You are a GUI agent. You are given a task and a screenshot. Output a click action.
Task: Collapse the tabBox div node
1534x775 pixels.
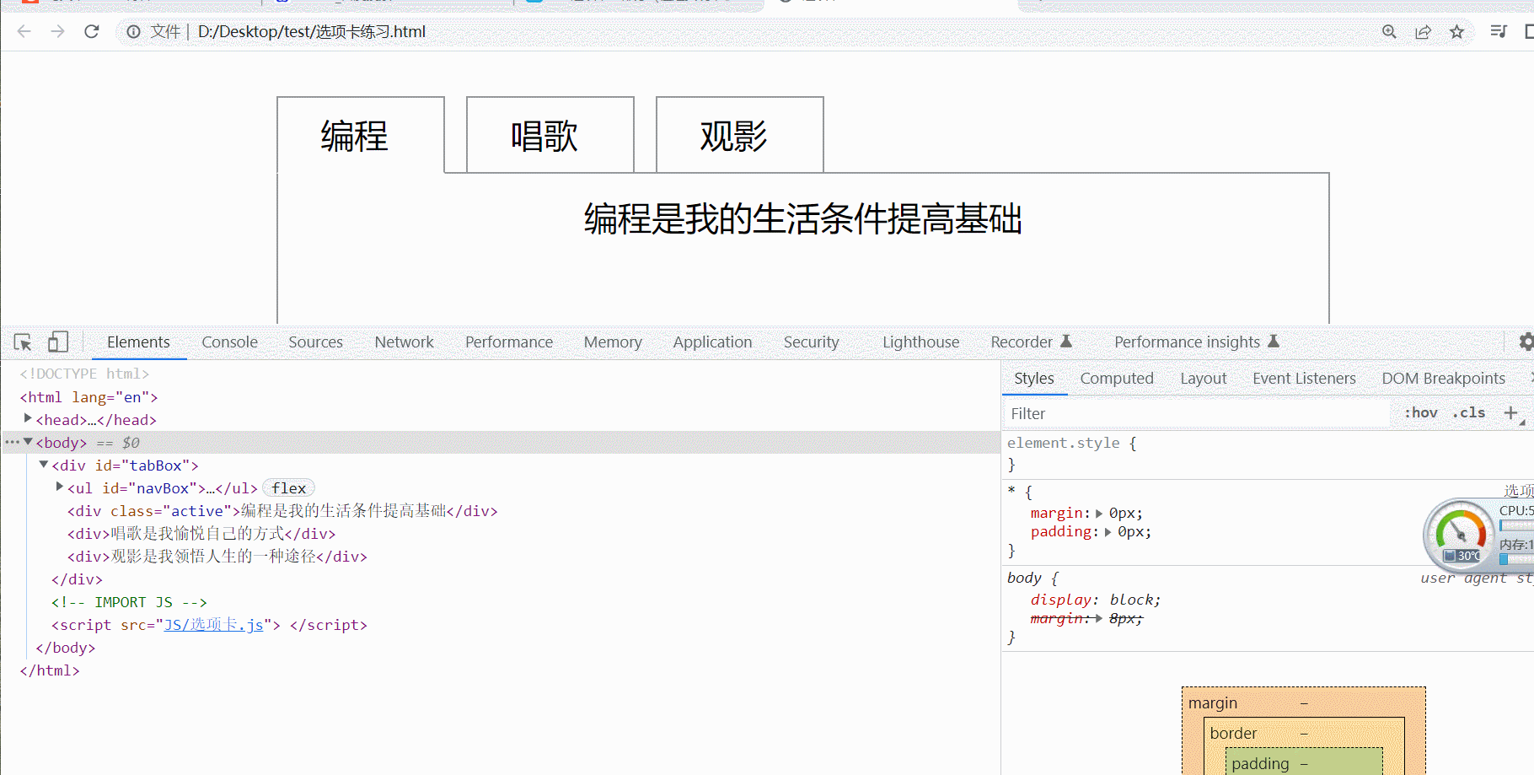point(44,465)
